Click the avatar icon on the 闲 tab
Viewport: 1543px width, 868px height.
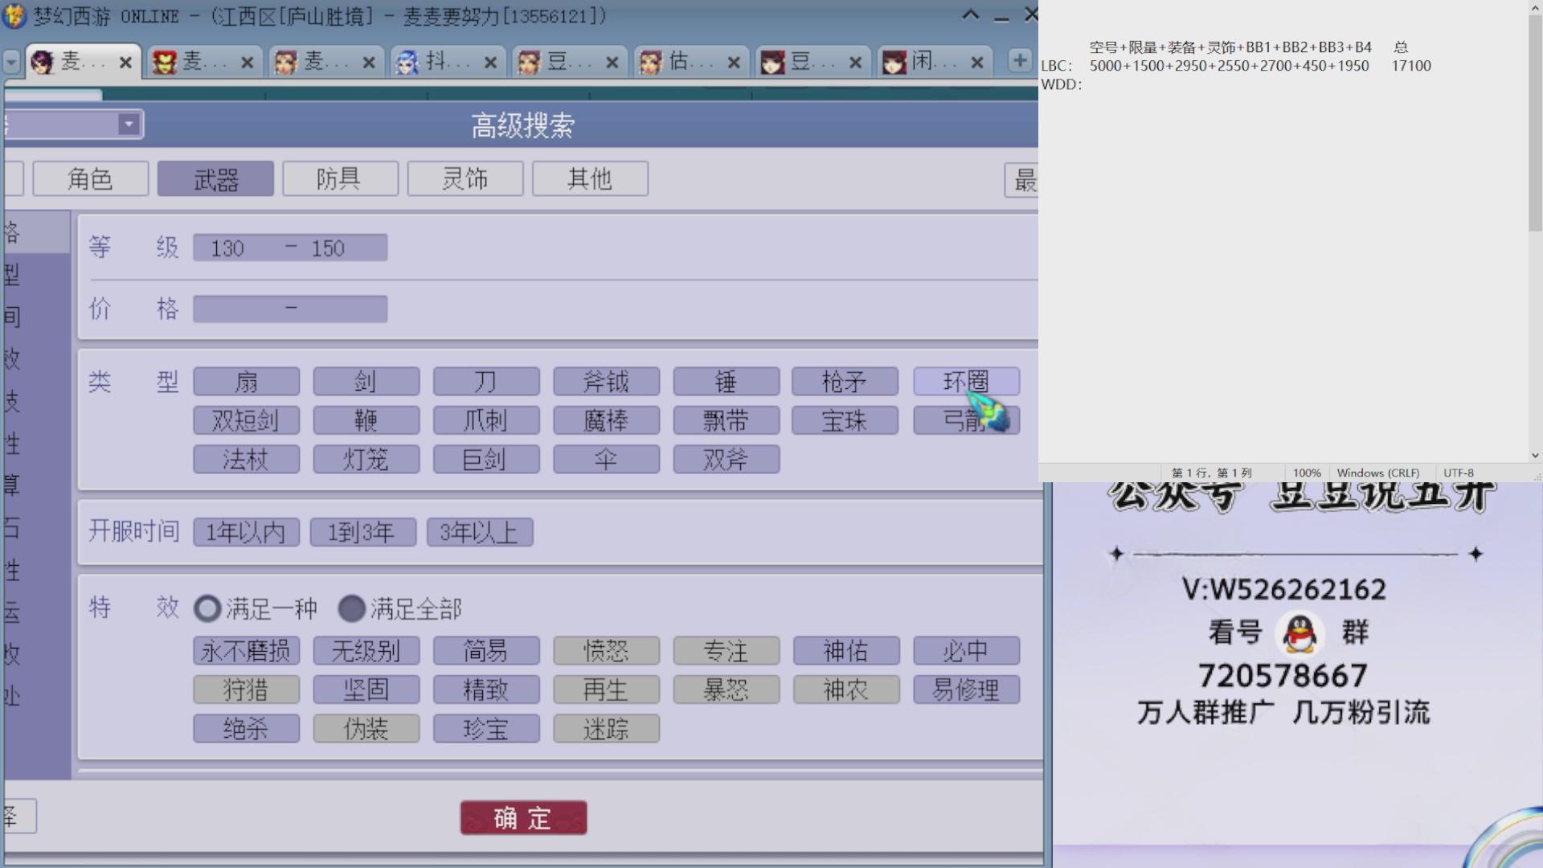pos(894,62)
